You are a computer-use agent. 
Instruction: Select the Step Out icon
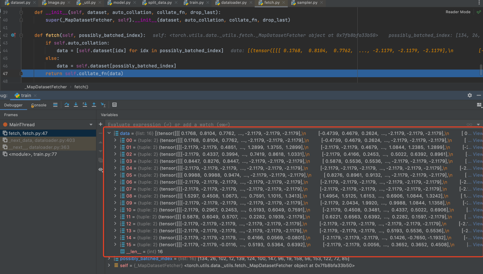pos(94,105)
